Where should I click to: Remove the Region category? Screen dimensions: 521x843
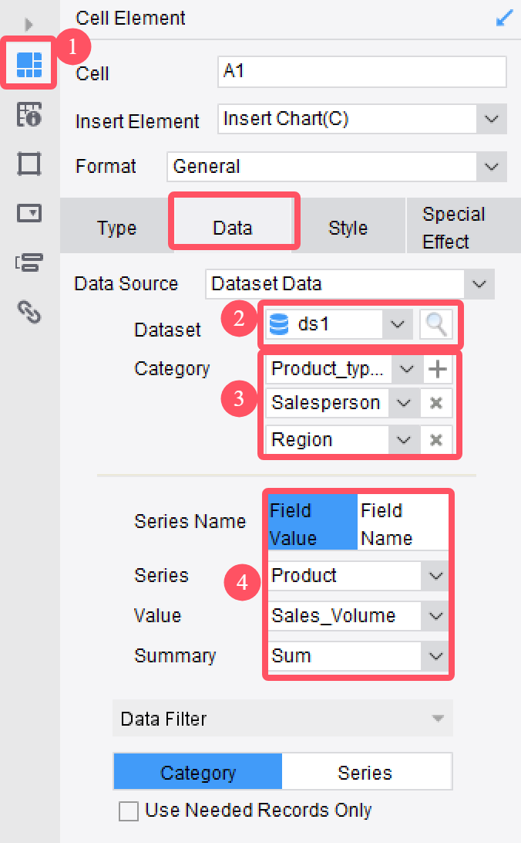[x=436, y=440]
